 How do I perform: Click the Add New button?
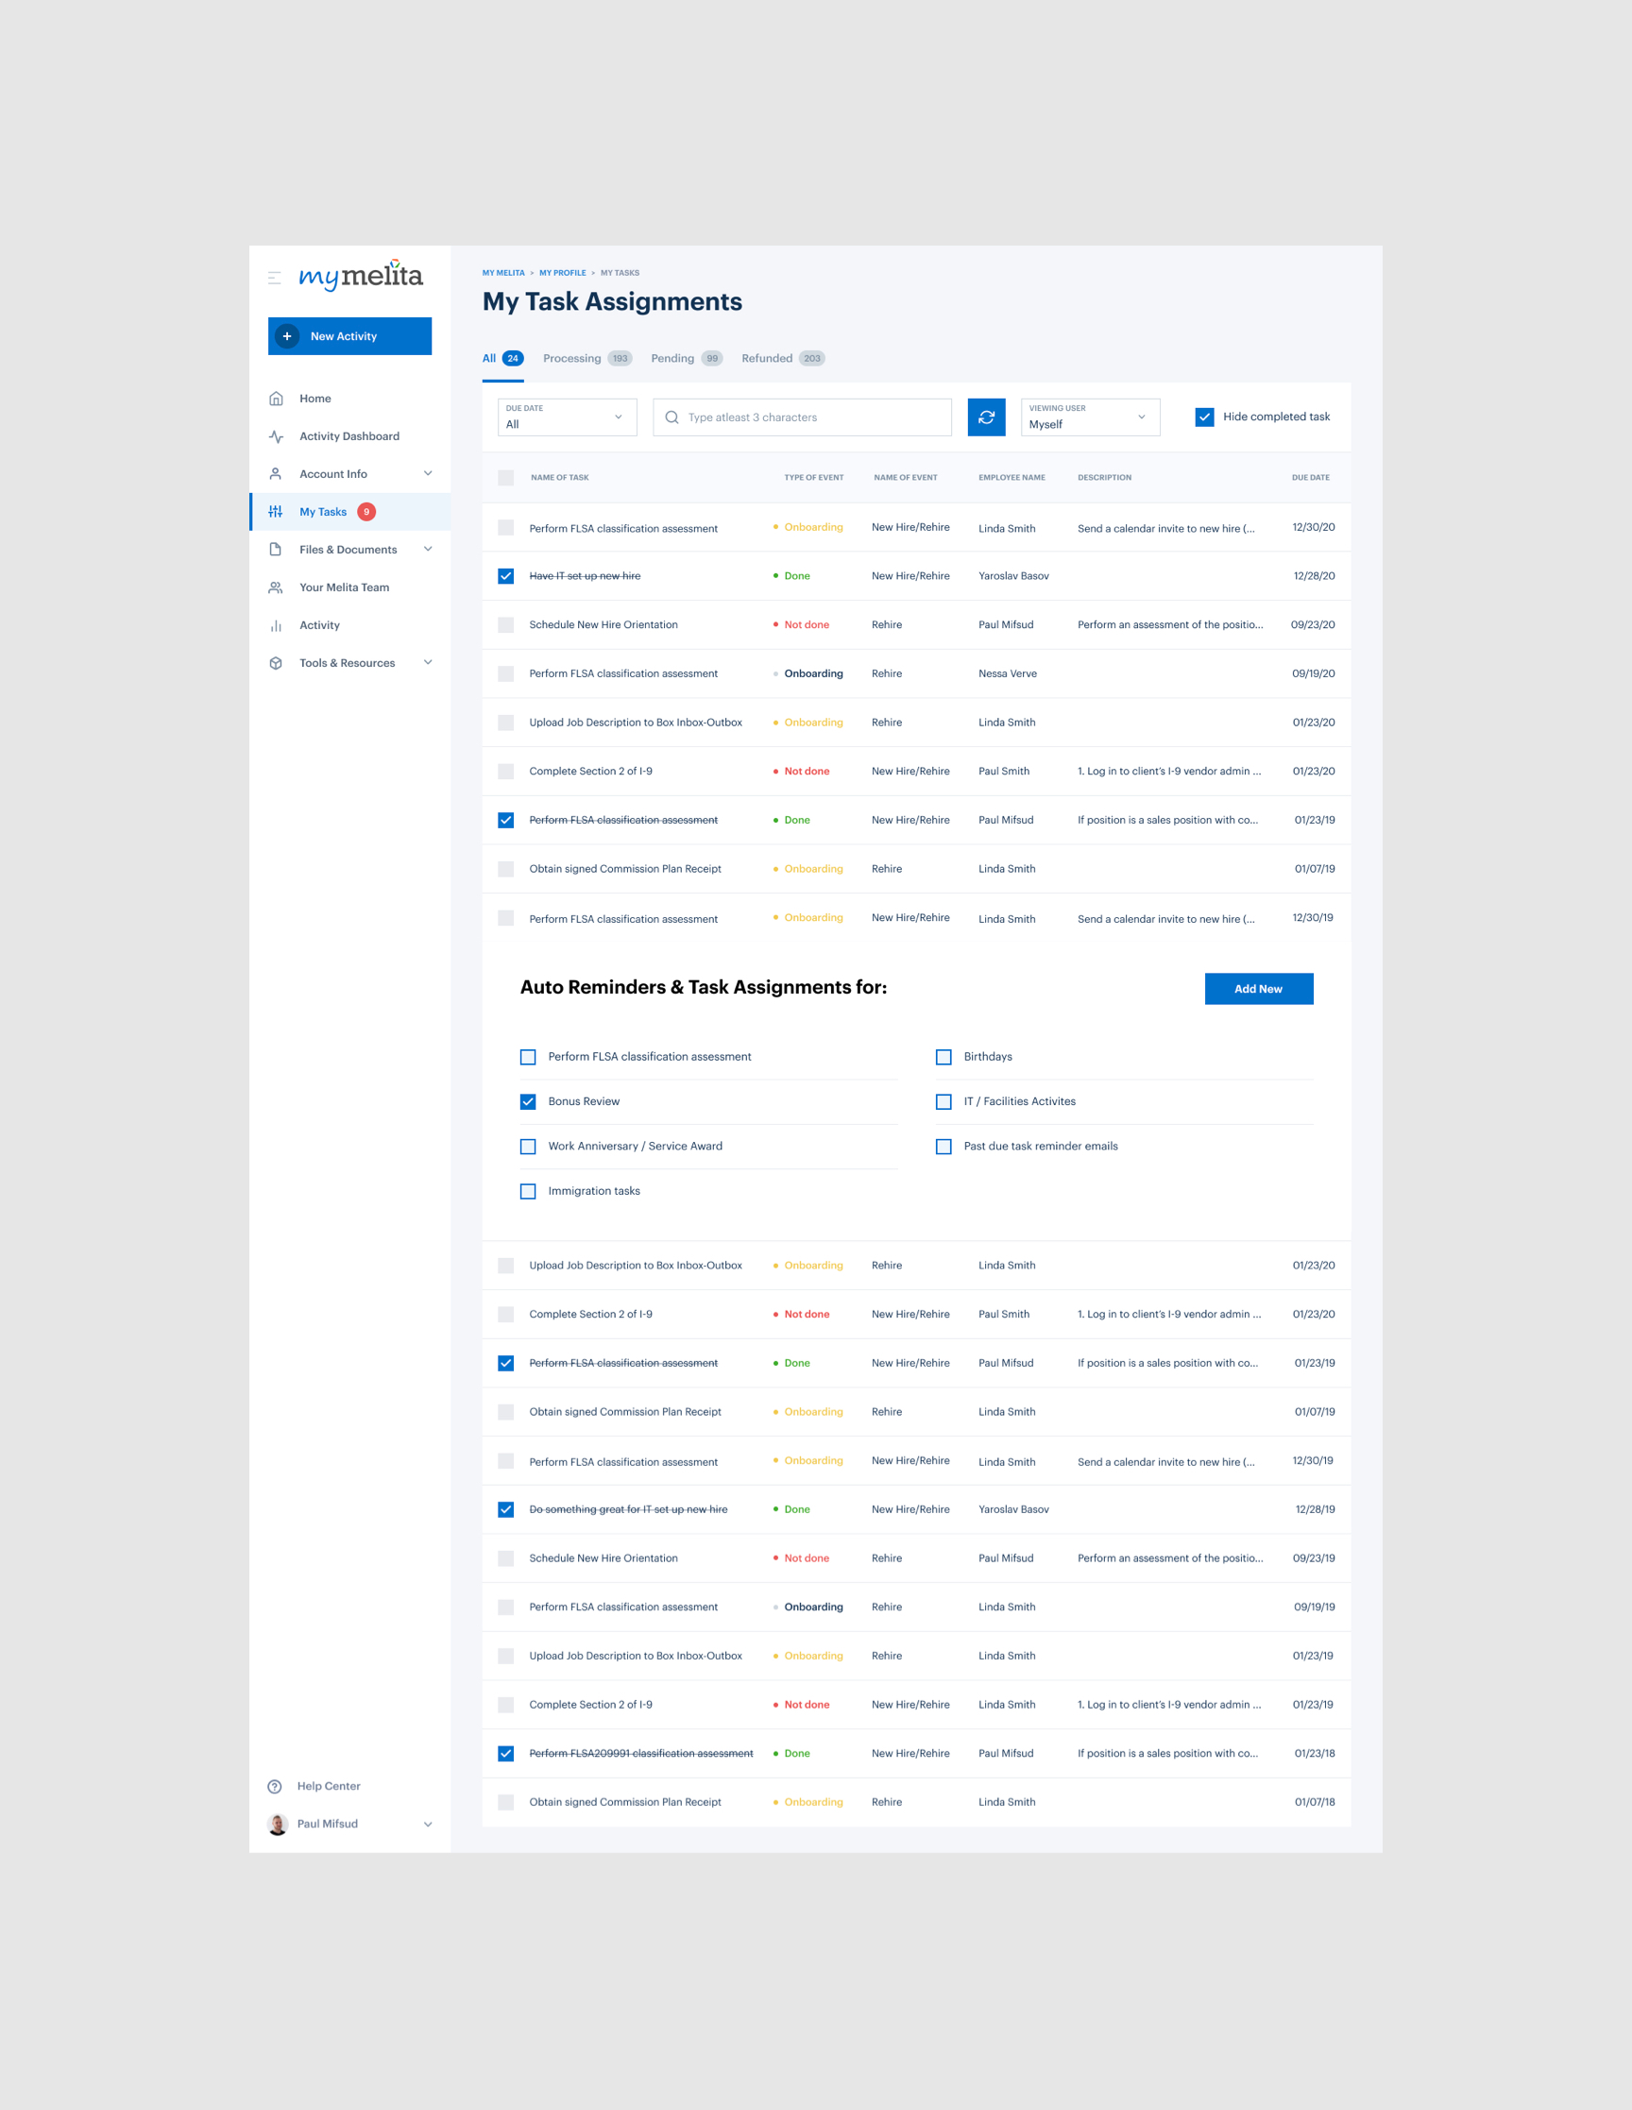pos(1258,988)
